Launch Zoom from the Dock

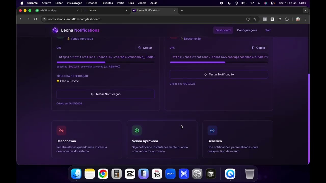[x=170, y=174]
